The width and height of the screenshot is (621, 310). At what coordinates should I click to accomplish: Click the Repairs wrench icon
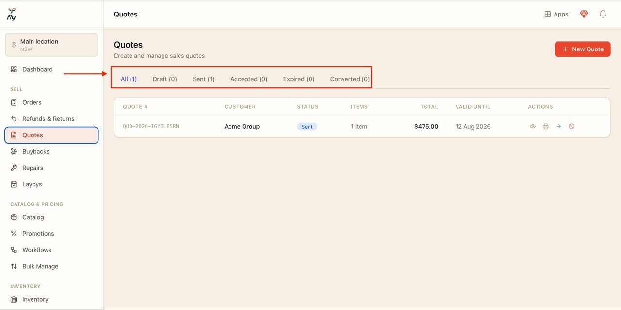point(14,168)
